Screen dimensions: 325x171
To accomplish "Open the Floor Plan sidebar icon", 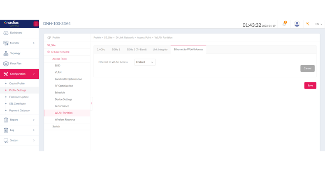I will pyautogui.click(x=6, y=64).
